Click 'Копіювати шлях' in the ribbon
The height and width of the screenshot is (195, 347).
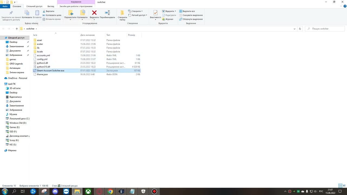point(52,15)
